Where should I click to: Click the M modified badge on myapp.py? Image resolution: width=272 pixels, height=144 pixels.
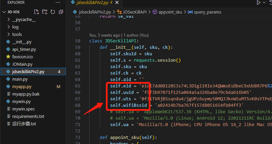tap(59, 86)
